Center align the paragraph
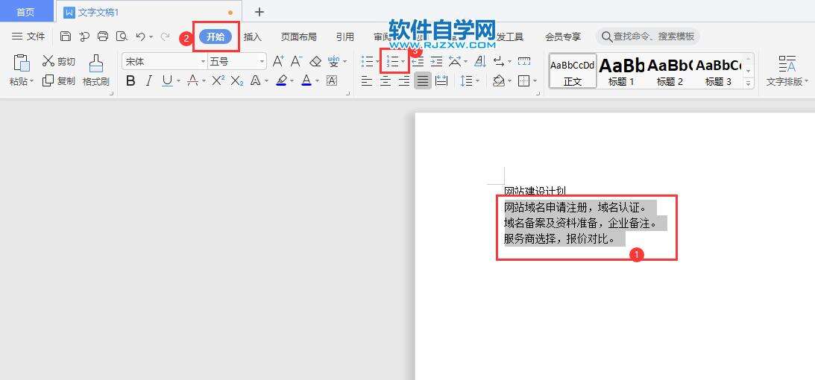 (x=386, y=80)
